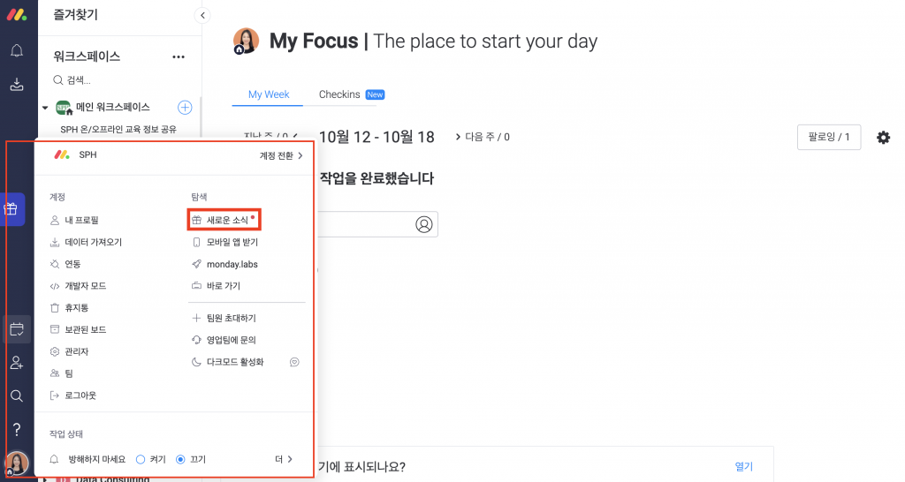This screenshot has width=905, height=482.
Task: Open My Work calendar icon in sidebar
Action: (16, 330)
